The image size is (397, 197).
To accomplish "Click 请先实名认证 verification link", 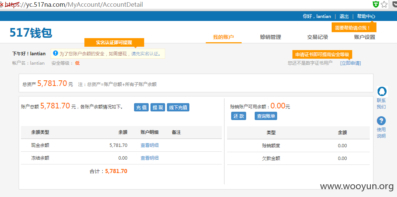I will 146,54.
